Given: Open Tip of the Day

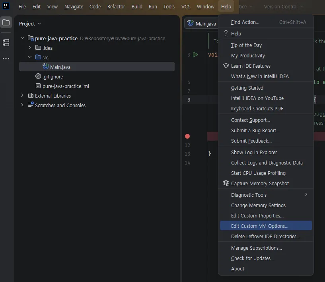Looking at the screenshot, I should tap(266, 45).
